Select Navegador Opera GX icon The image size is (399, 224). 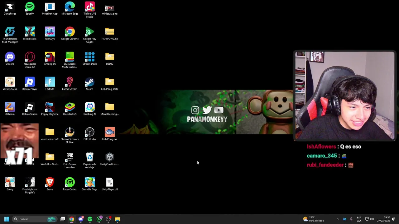pyautogui.click(x=30, y=60)
